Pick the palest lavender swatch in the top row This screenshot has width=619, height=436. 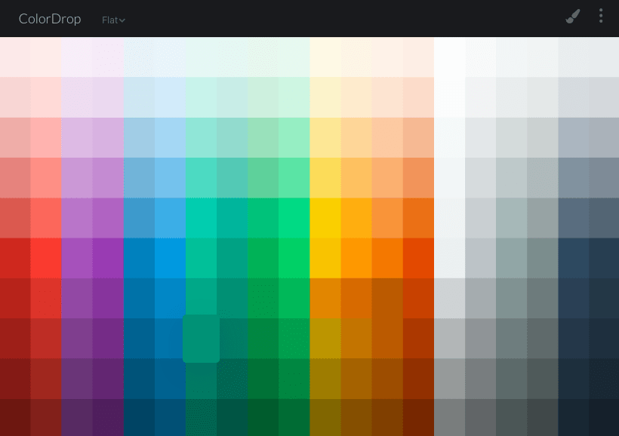pos(77,57)
